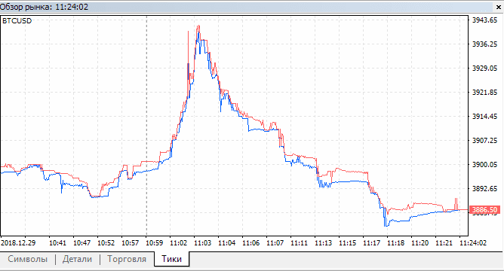The image size is (504, 271).
Task: Click the 10:57 time axis label
Action: click(131, 243)
